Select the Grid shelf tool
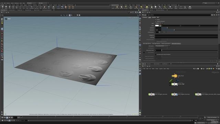The image size is (220, 124). (x=17, y=7)
